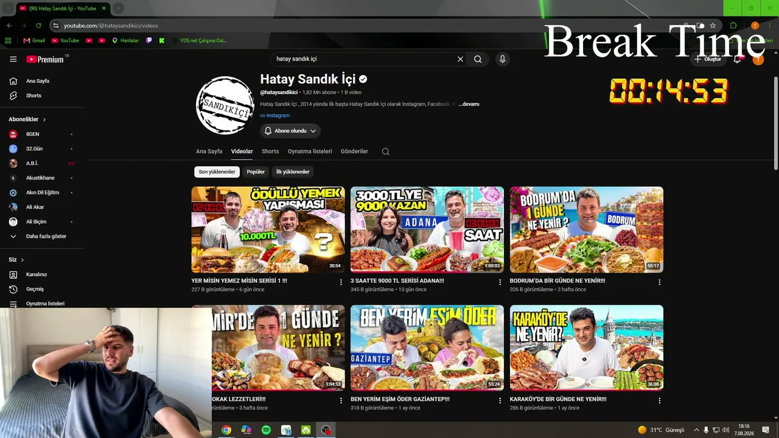Start voice search with microphone
This screenshot has width=779, height=438.
502,59
